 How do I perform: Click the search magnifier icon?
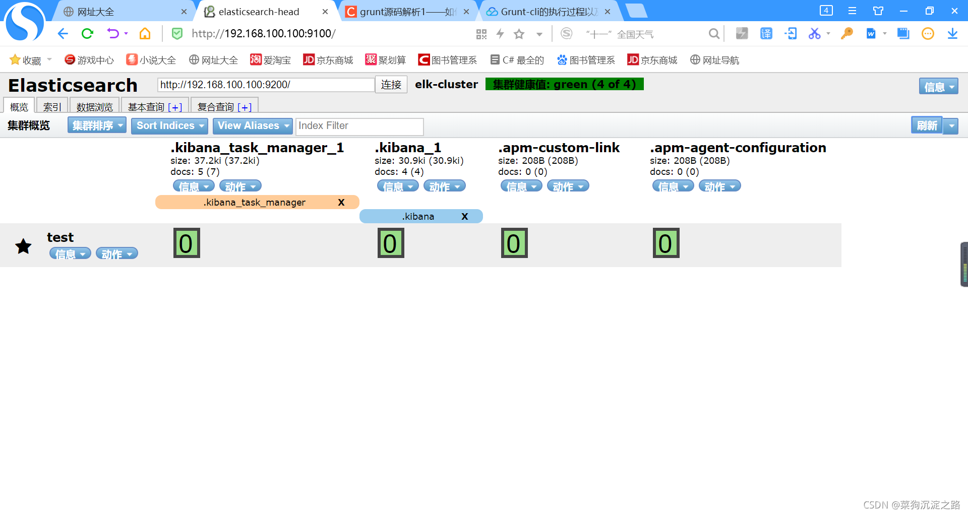pos(714,34)
